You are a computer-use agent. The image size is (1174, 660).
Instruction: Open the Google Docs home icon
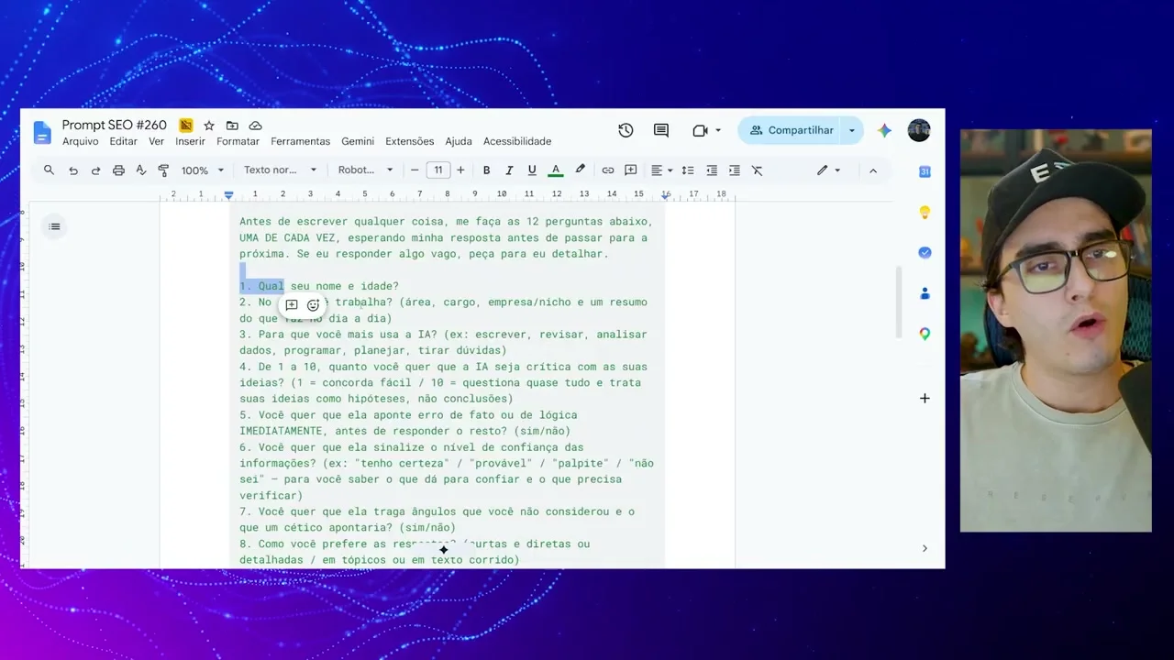(x=42, y=132)
